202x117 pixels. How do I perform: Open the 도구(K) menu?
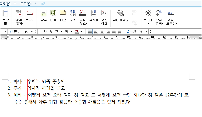[26, 4]
